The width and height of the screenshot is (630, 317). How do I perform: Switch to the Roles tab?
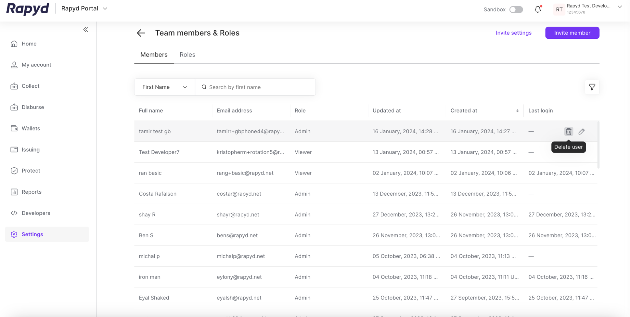[x=187, y=55]
